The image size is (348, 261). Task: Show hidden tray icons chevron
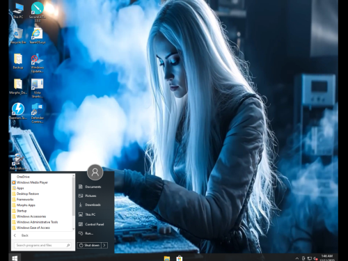(x=297, y=258)
